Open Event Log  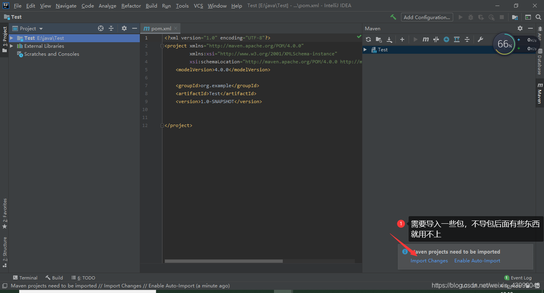coord(518,278)
